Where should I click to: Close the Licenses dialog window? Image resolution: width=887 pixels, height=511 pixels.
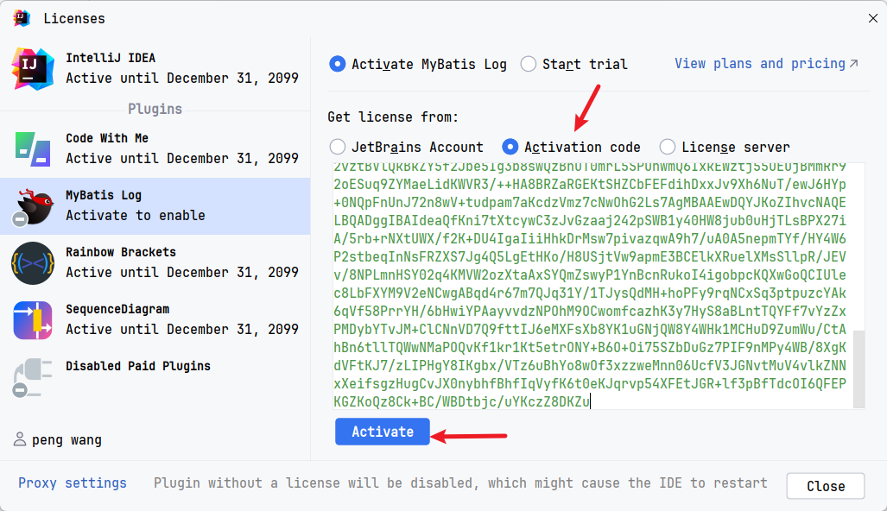tap(871, 18)
